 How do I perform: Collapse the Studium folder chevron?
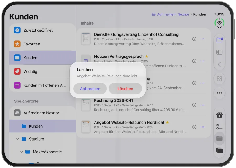point(18,139)
